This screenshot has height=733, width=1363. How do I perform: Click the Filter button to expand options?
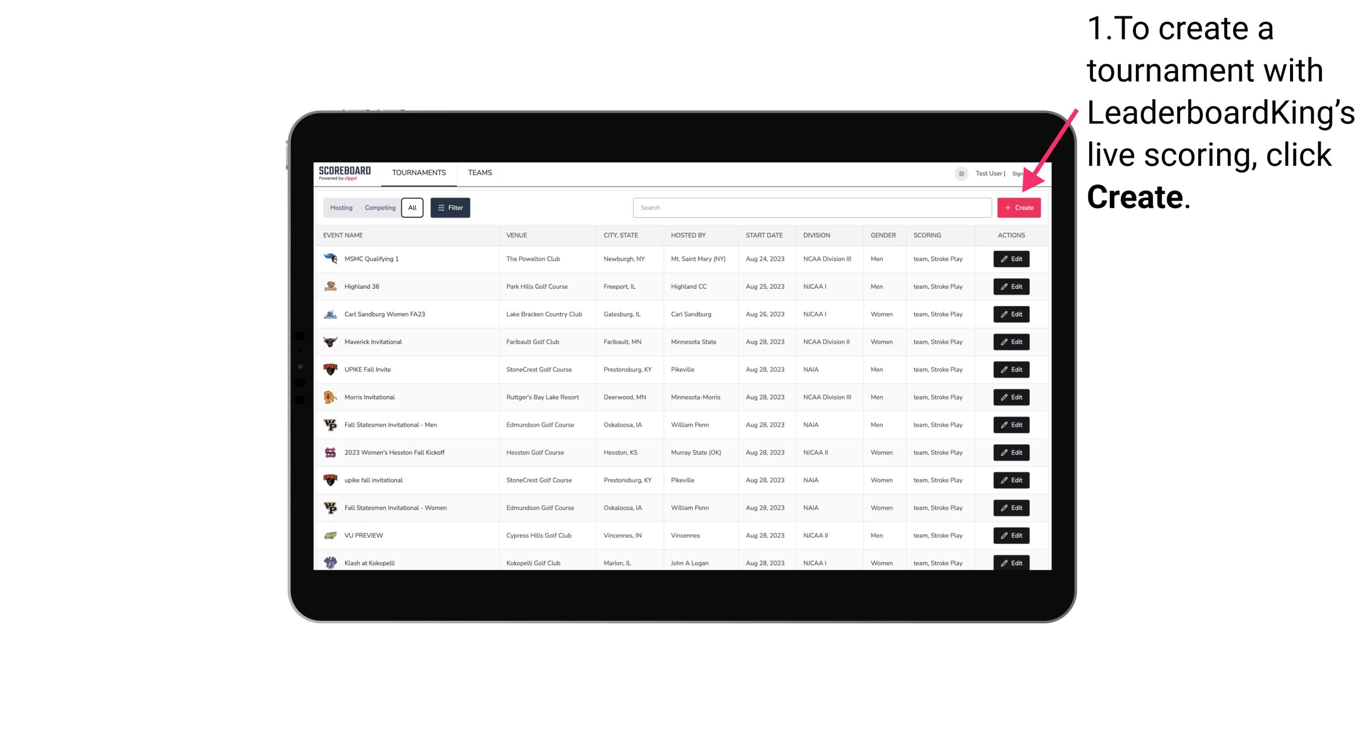click(x=450, y=208)
